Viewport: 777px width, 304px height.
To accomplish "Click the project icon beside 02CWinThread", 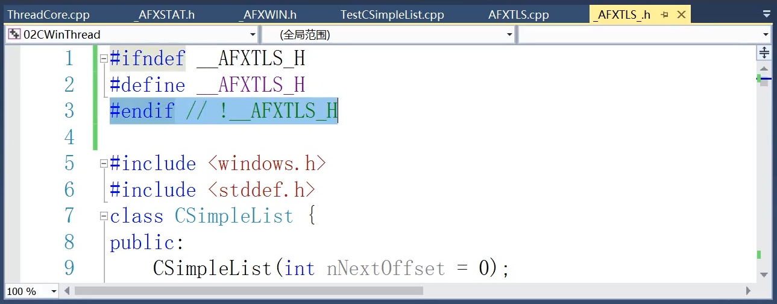I will coord(13,34).
